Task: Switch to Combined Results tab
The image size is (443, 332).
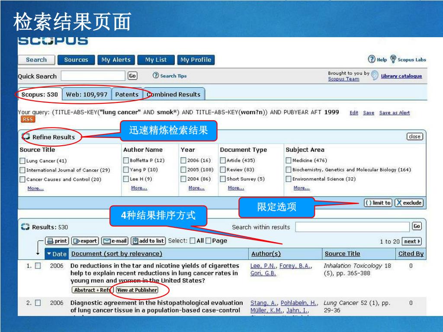Action: 174,94
